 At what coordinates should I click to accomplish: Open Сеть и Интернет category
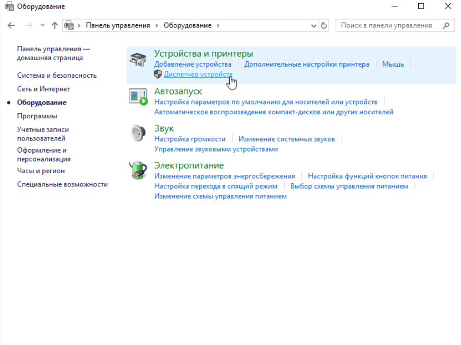[43, 89]
